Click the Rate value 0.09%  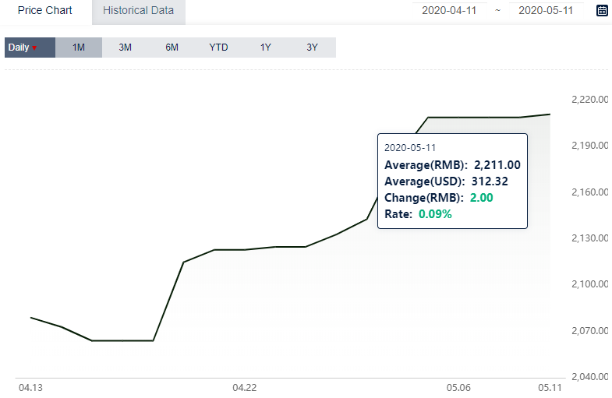(x=435, y=214)
